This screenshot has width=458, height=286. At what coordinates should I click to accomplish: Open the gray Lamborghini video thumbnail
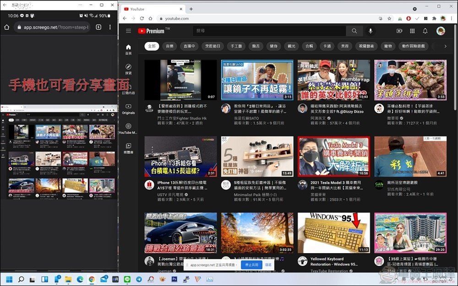180,233
